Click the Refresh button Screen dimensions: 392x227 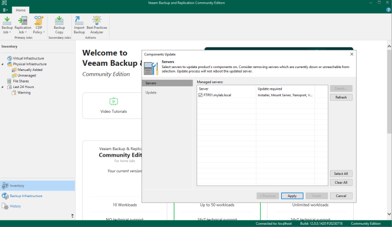(x=341, y=97)
